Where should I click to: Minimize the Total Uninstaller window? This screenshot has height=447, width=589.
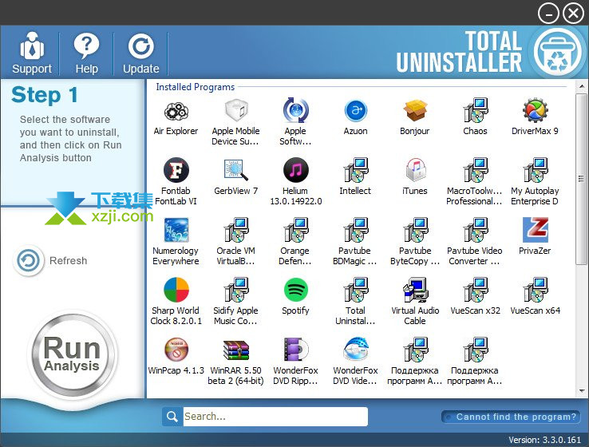(548, 14)
